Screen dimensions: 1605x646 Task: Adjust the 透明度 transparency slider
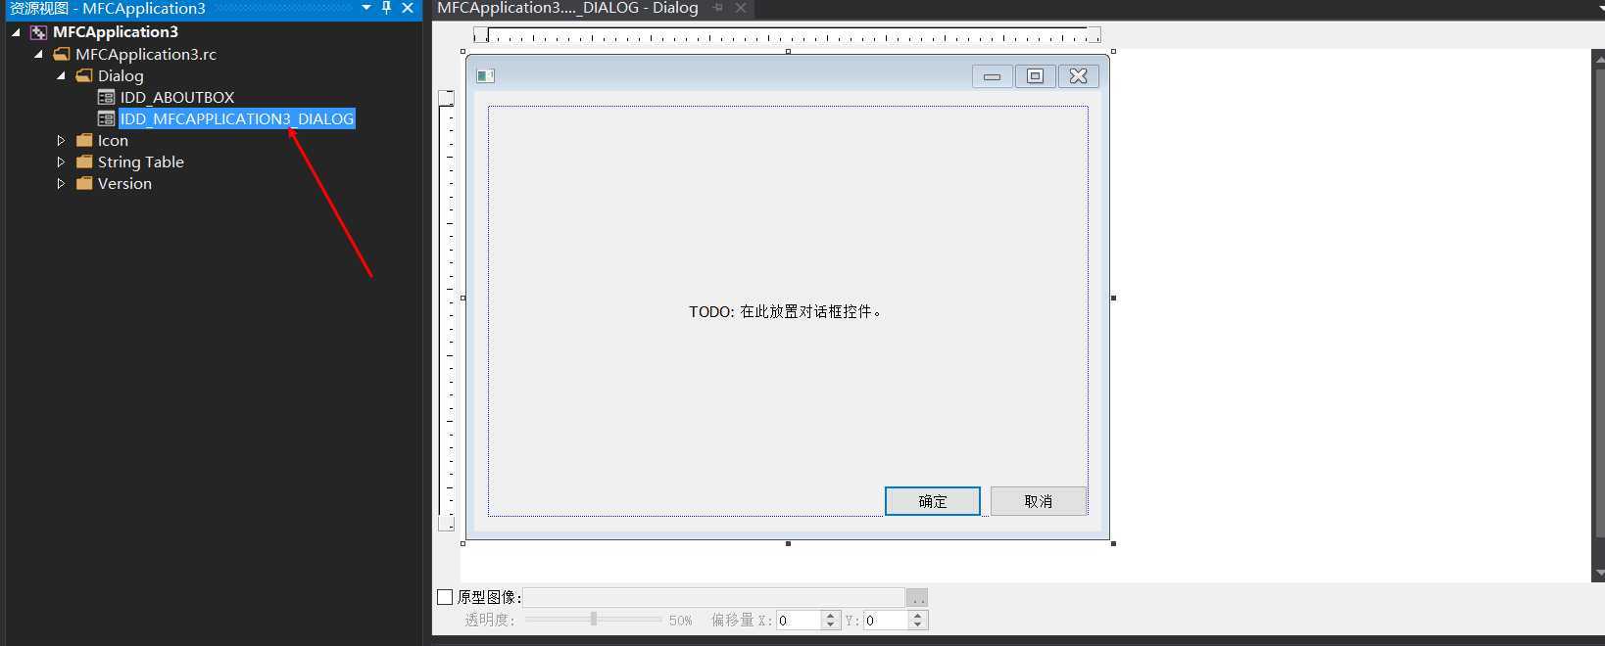point(593,620)
